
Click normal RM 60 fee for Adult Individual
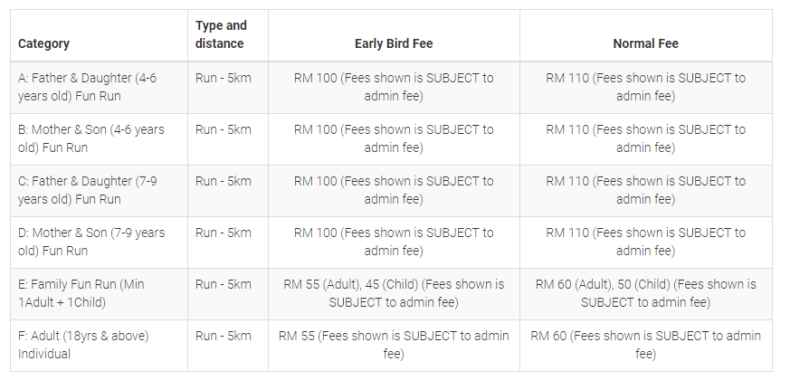645,345
